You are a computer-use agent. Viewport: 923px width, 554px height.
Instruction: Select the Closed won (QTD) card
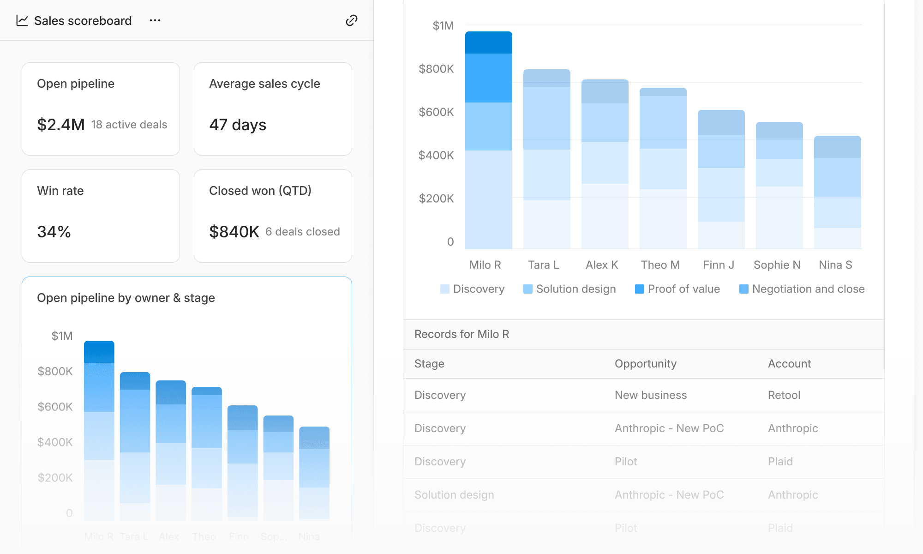coord(273,216)
